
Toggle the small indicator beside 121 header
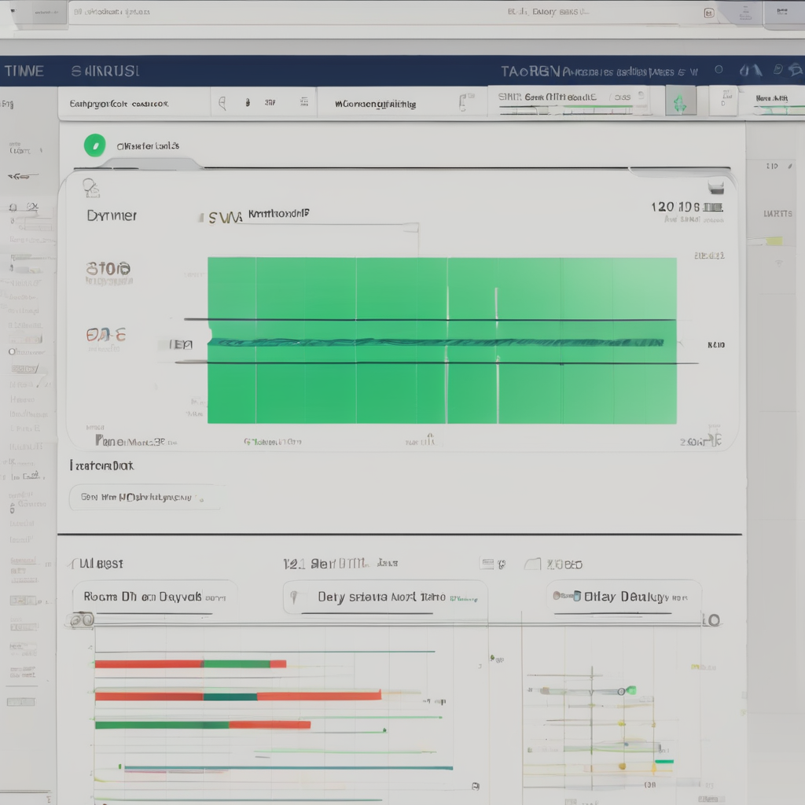pyautogui.click(x=487, y=564)
